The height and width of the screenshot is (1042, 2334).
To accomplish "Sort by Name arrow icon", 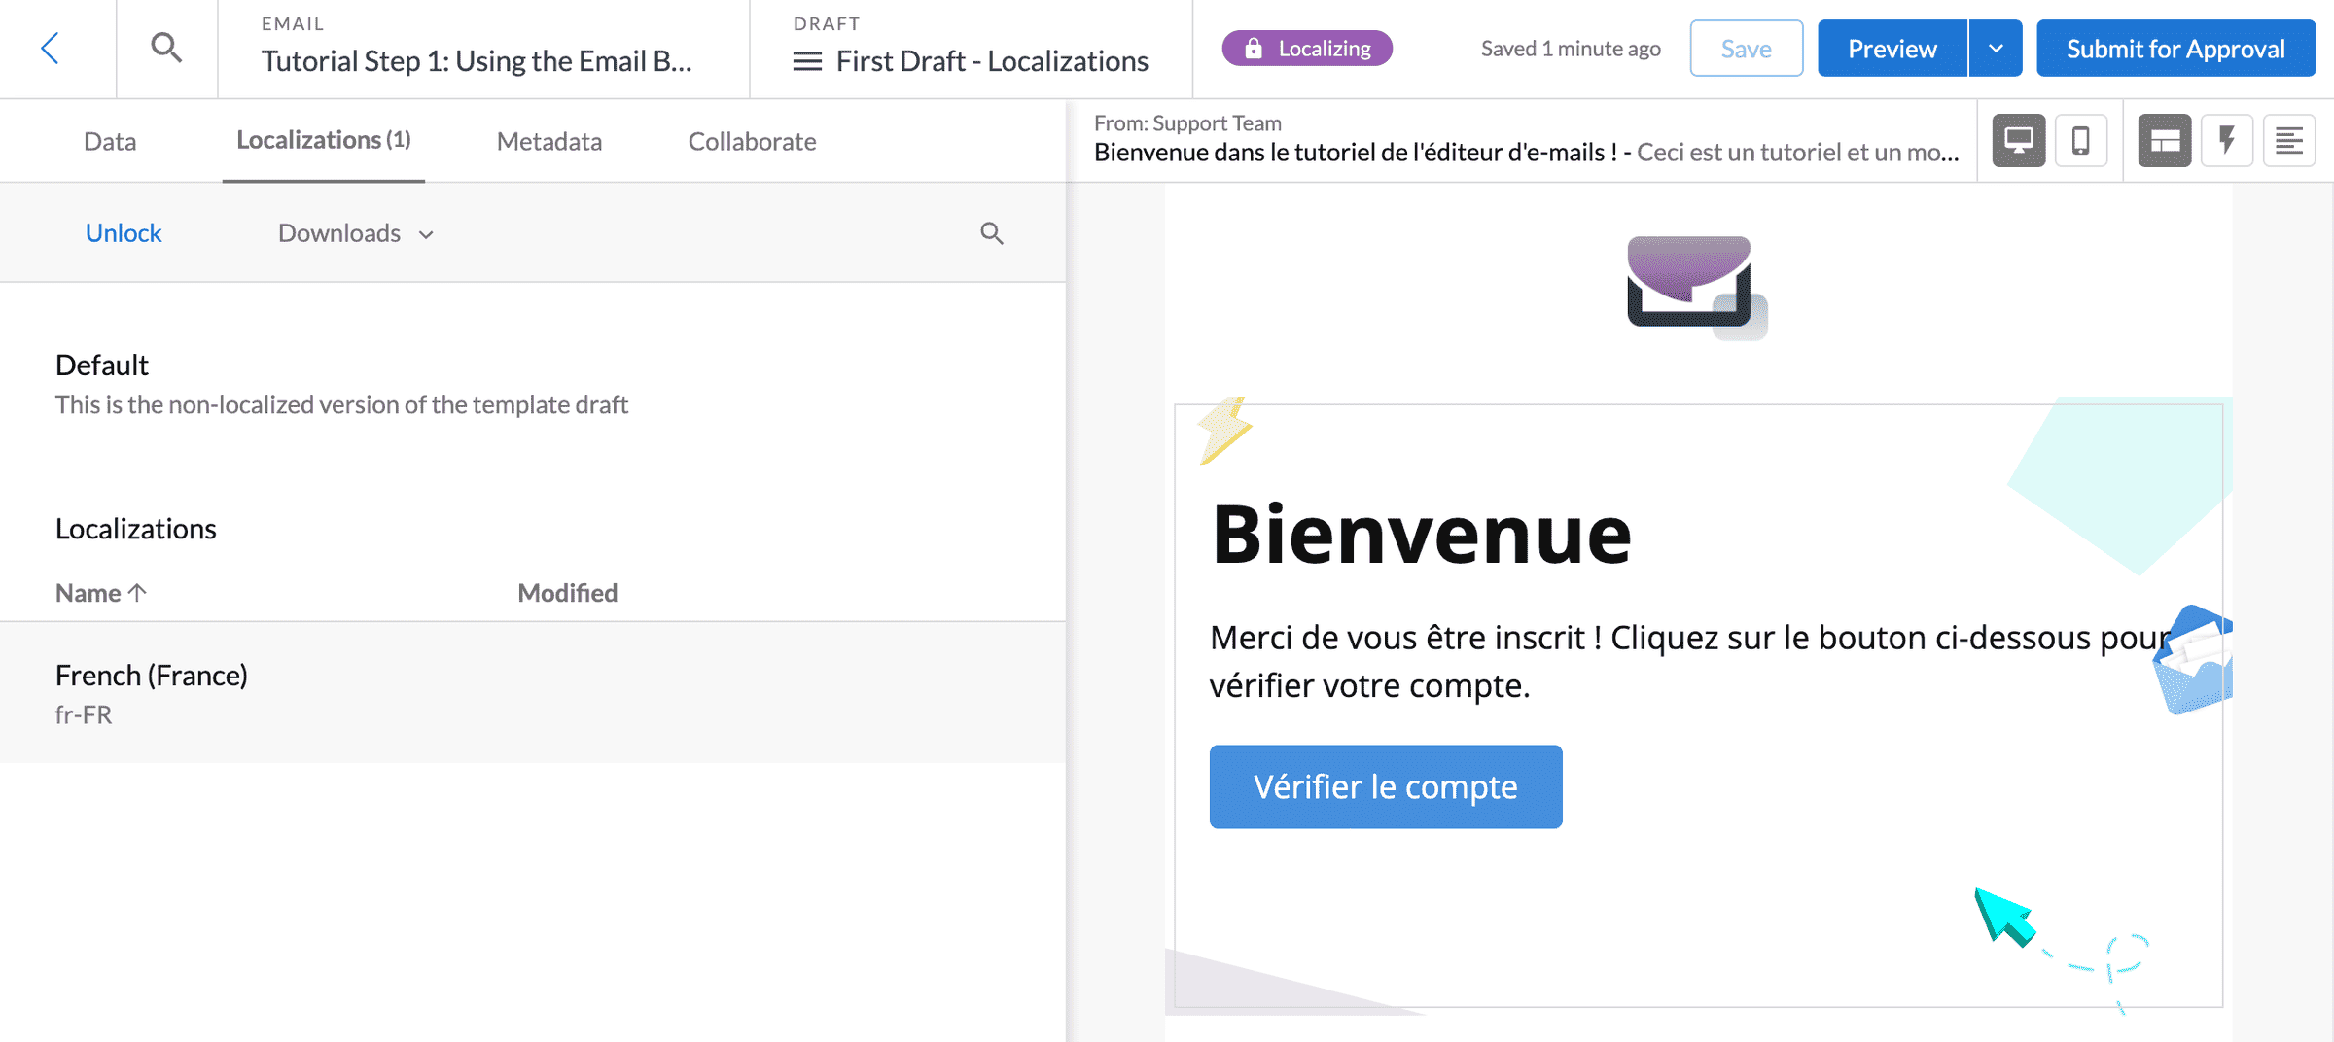I will pyautogui.click(x=137, y=592).
